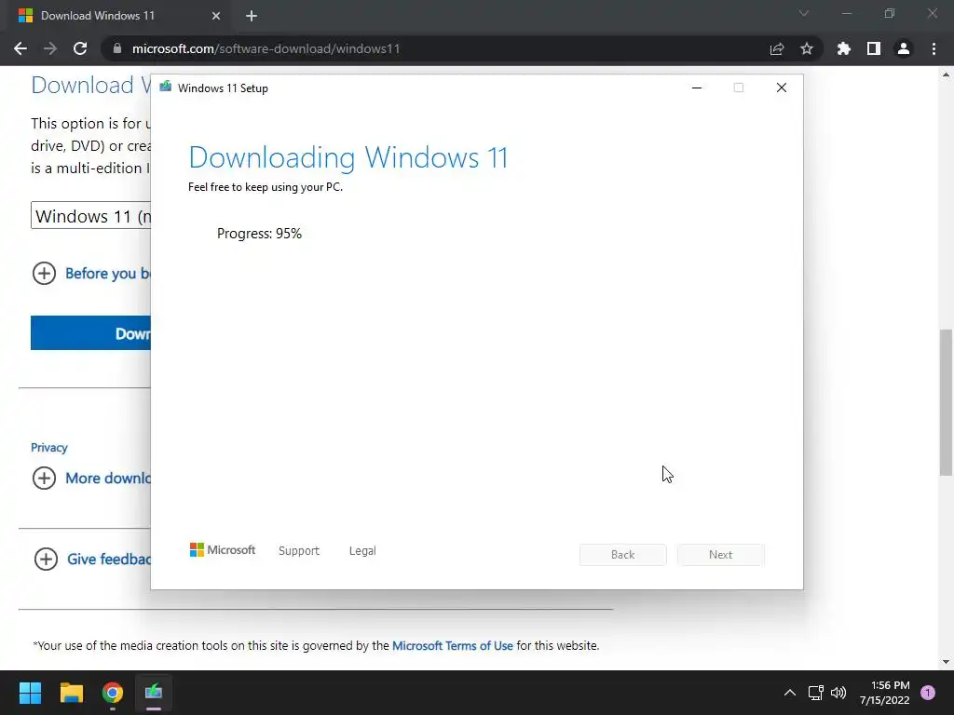Screen dimensions: 954x715
Task: Click the padlock site info icon
Action: click(117, 48)
